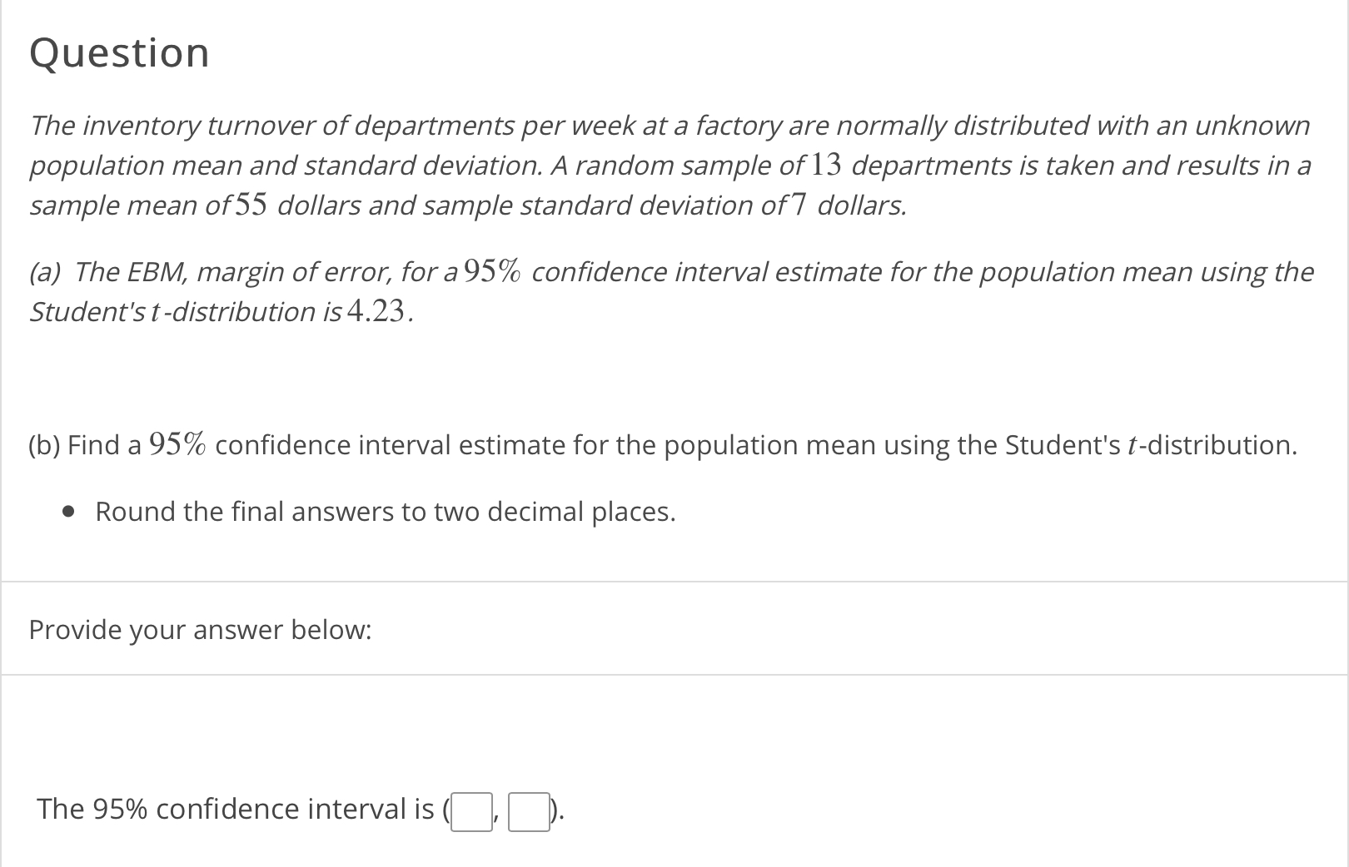The height and width of the screenshot is (867, 1349).
Task: Click the "Question" heading
Action: point(119,53)
